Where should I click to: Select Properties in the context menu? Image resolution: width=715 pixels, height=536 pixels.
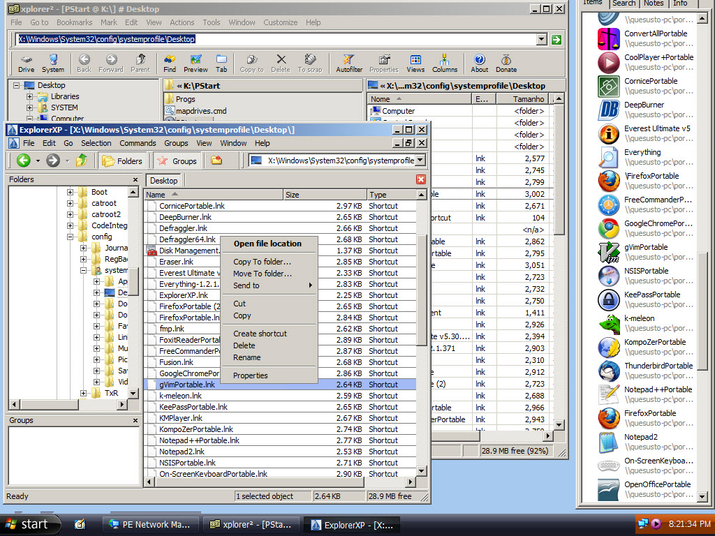click(251, 375)
